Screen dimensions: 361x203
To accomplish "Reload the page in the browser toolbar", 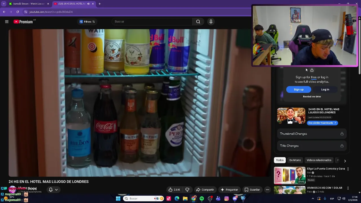I will 17,12.
